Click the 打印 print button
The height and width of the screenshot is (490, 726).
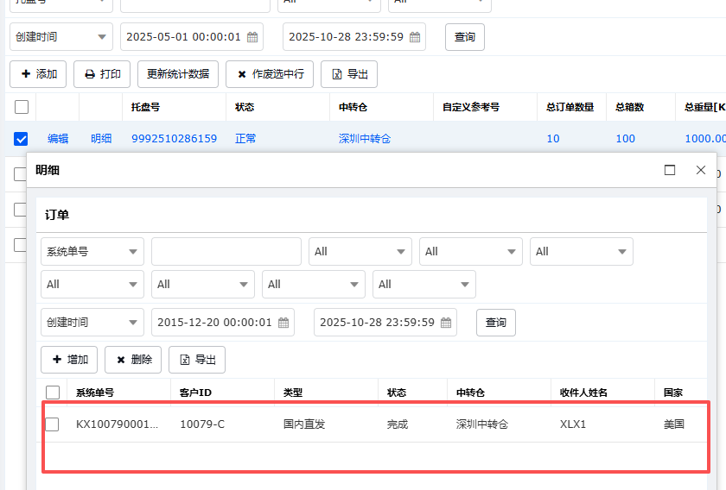click(x=102, y=74)
